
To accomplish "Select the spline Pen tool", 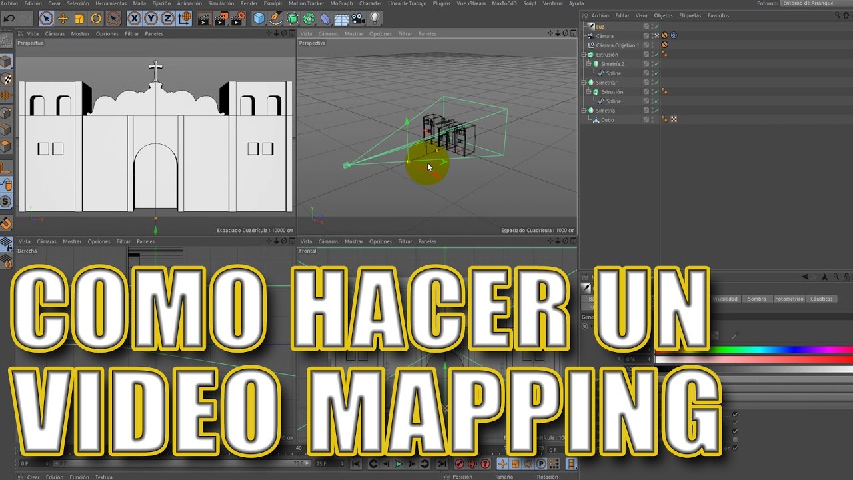I will tap(275, 19).
